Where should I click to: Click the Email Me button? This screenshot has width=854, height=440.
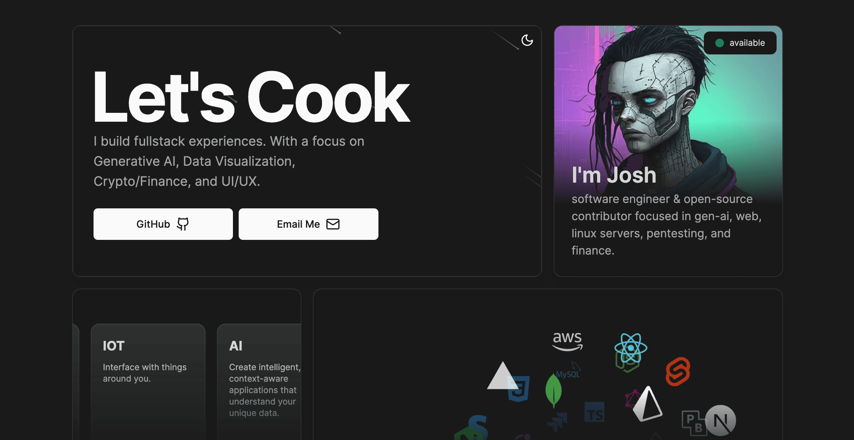308,224
